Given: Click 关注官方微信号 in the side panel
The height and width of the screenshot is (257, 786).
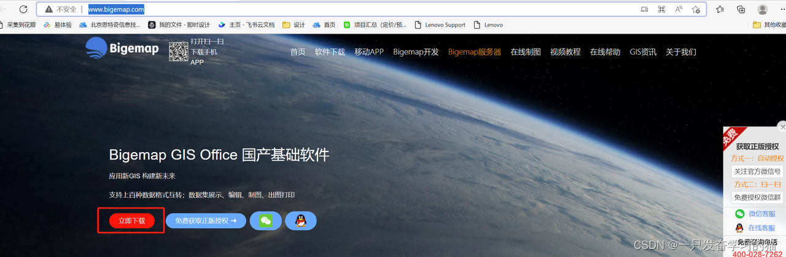Looking at the screenshot, I should 757,172.
